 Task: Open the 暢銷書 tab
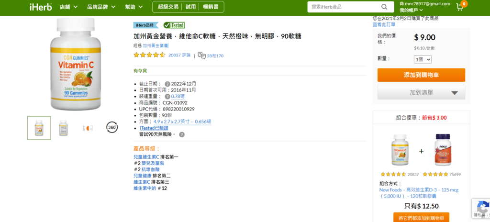point(211,7)
